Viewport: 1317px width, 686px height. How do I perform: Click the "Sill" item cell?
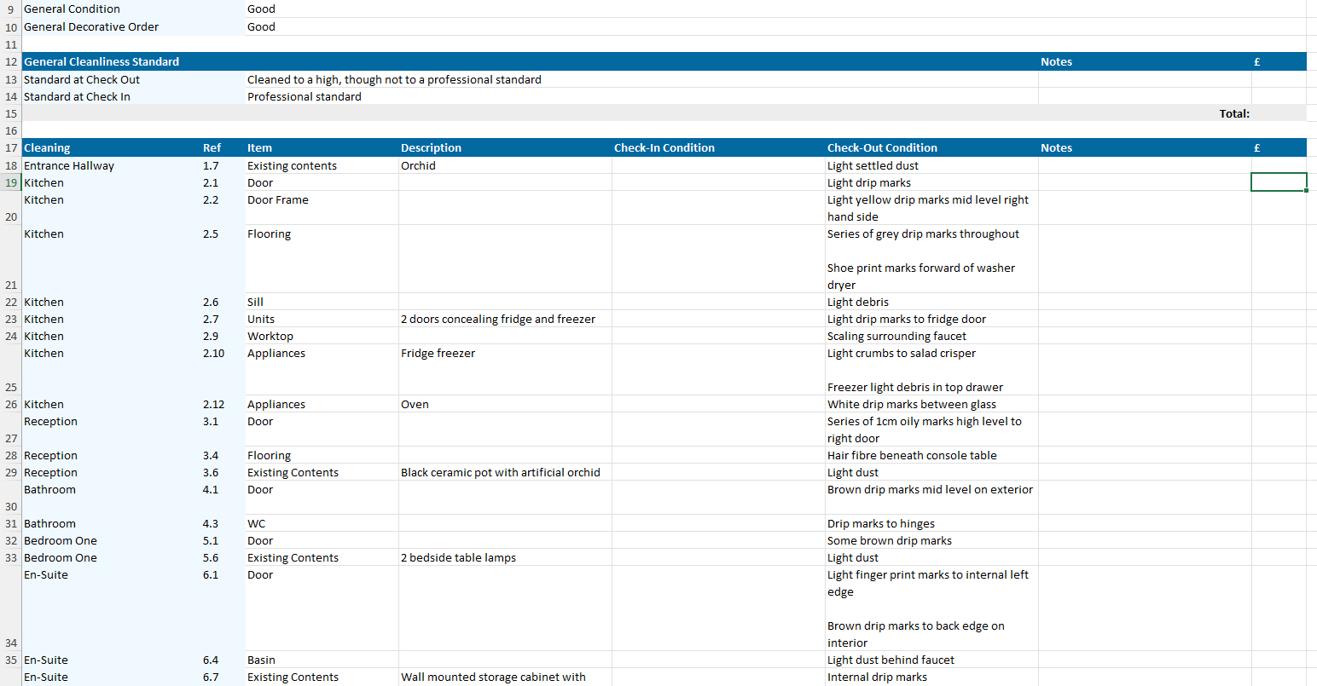click(255, 302)
